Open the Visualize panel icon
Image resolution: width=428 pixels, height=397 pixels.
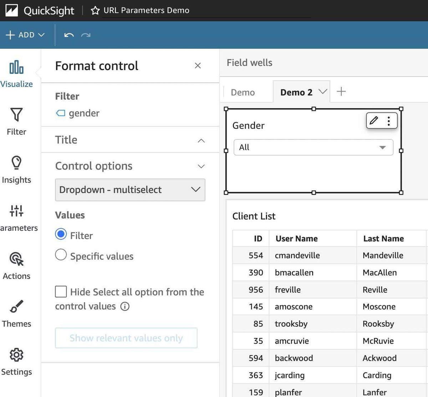click(x=16, y=68)
